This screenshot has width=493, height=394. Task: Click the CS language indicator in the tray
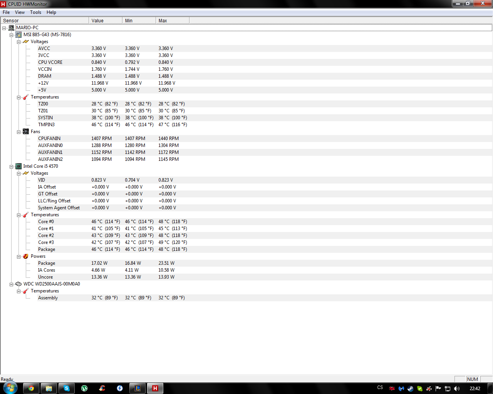380,387
